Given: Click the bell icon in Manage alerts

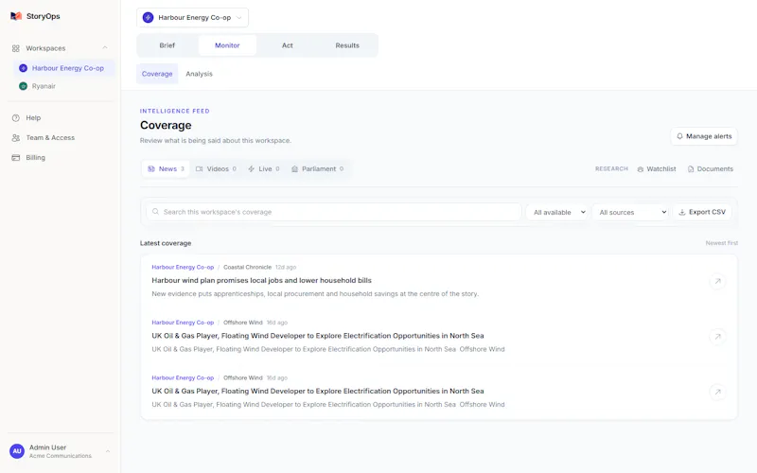Looking at the screenshot, I should click(679, 136).
